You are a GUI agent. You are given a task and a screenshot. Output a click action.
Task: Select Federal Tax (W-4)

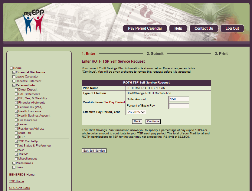coord(30,107)
